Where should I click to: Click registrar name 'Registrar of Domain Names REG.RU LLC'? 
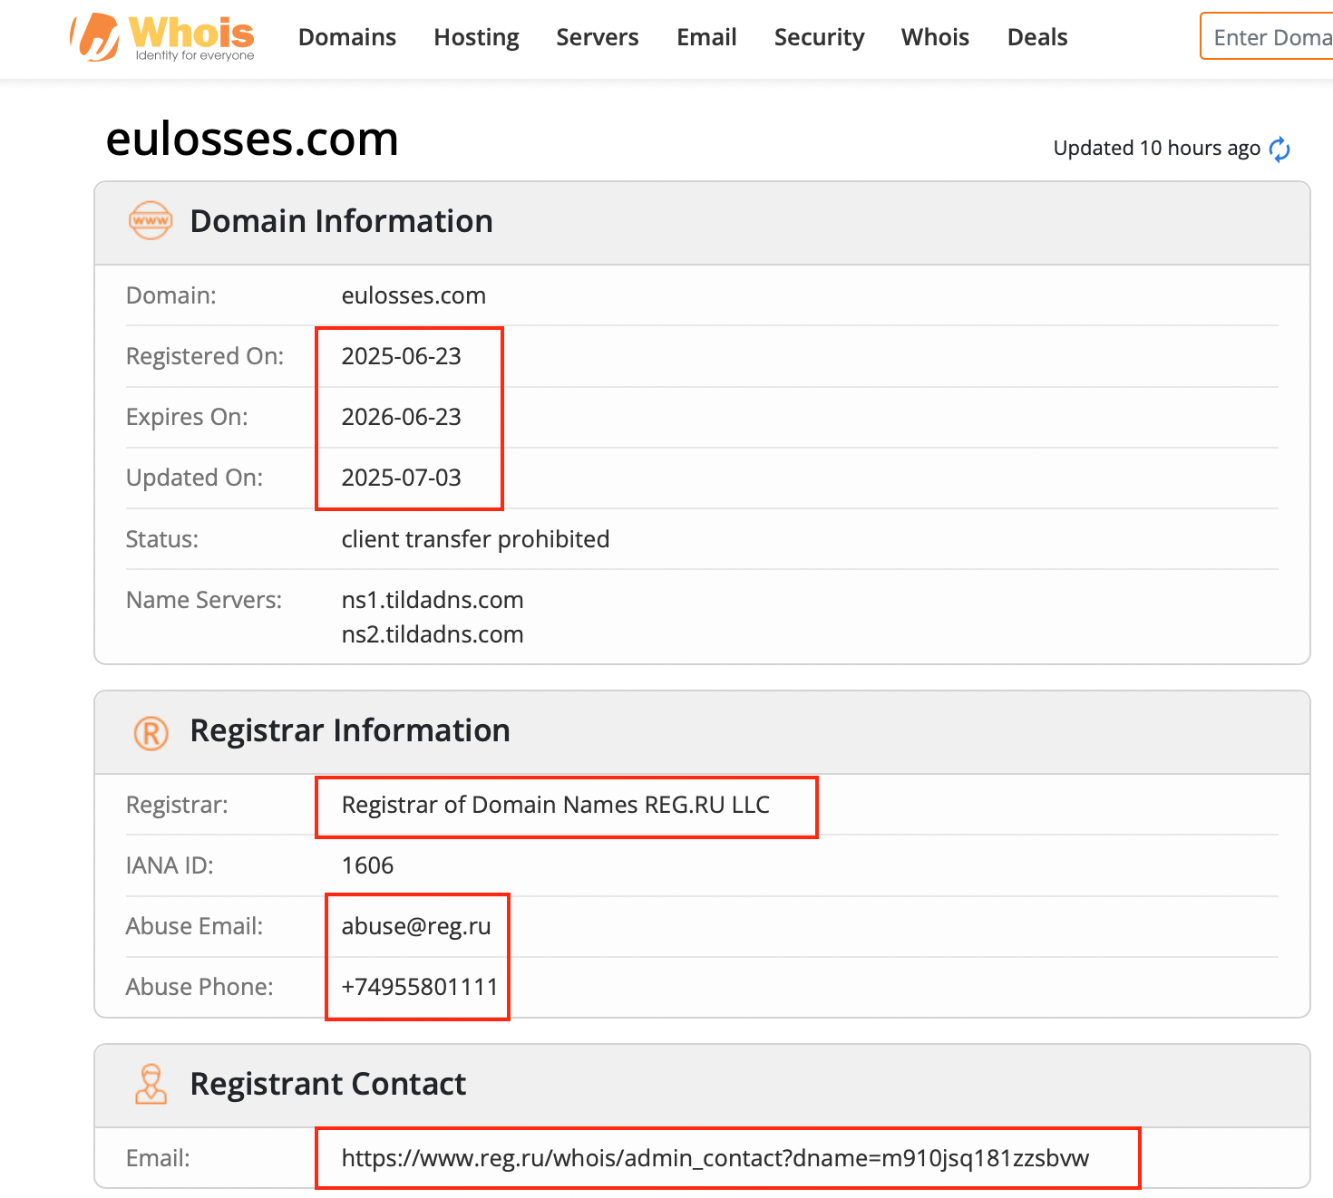point(555,805)
